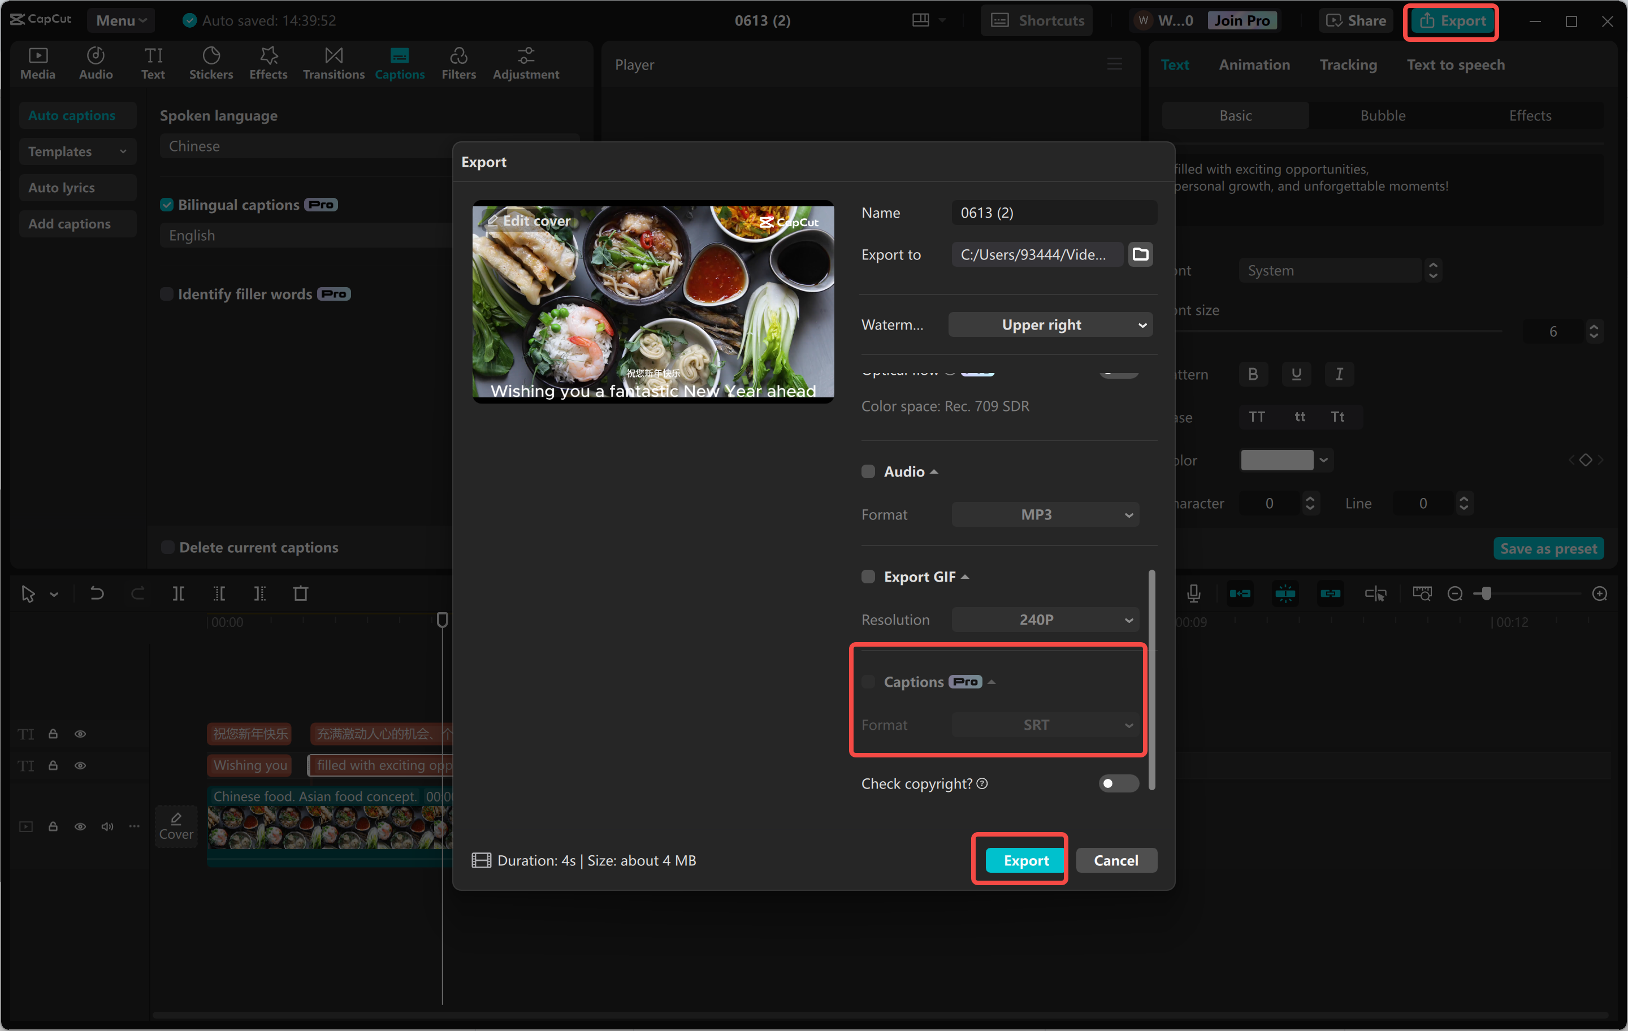Enable Identify filler words checkbox
Viewport: 1628px width, 1031px height.
[166, 294]
